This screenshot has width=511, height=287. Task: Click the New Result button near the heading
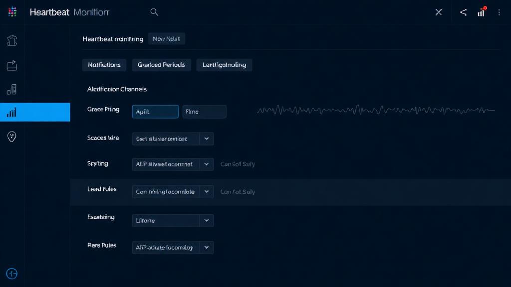[167, 38]
